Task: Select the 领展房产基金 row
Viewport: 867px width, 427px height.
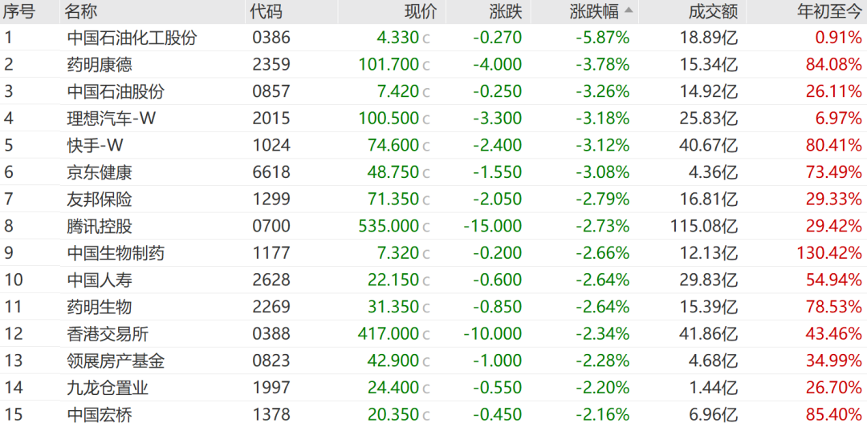Action: 433,361
